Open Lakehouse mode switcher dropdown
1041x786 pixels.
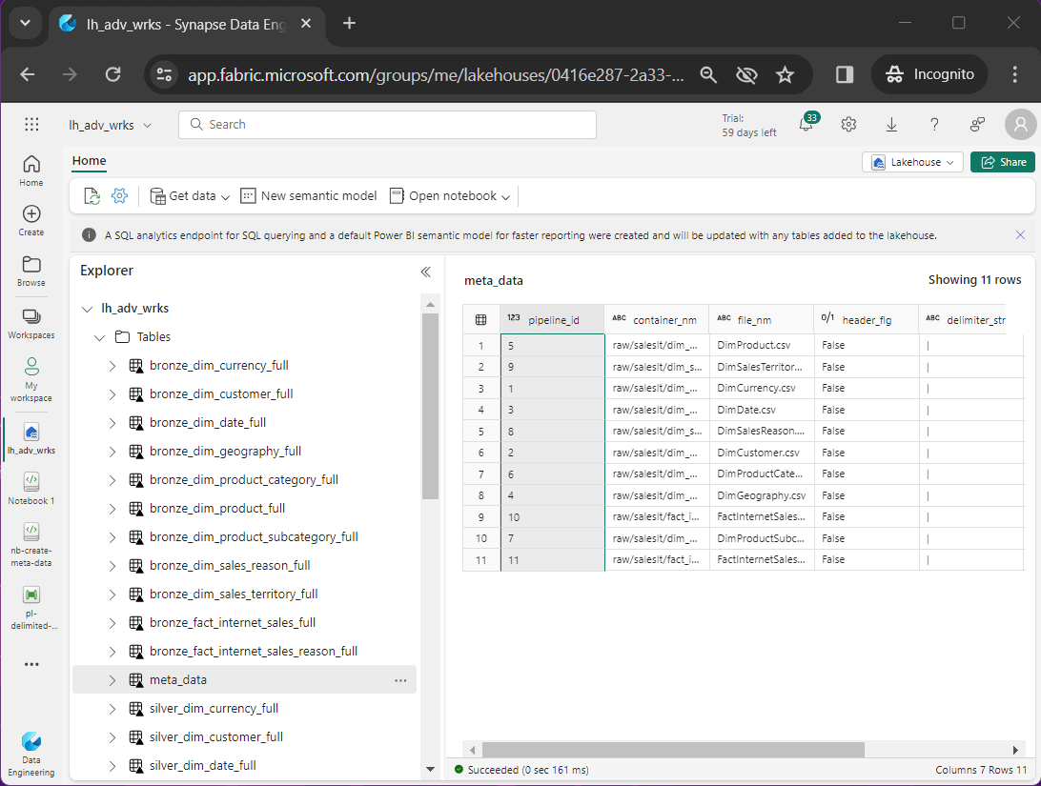(912, 162)
